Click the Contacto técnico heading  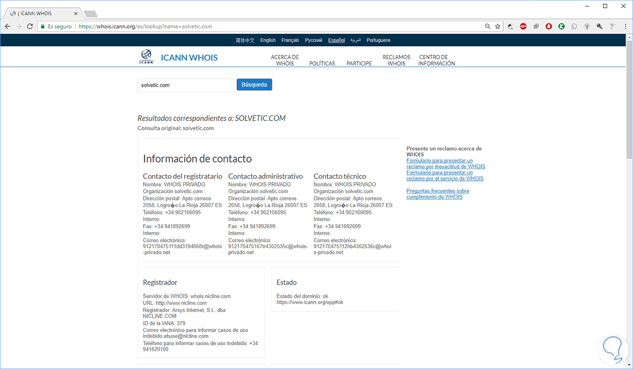click(340, 176)
